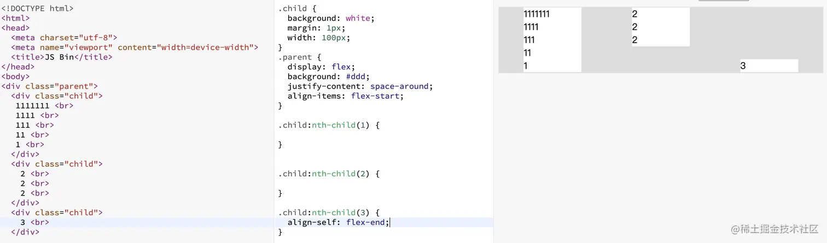
Task: Click the '.child:nth-child(3) {' selector line
Action: point(329,212)
